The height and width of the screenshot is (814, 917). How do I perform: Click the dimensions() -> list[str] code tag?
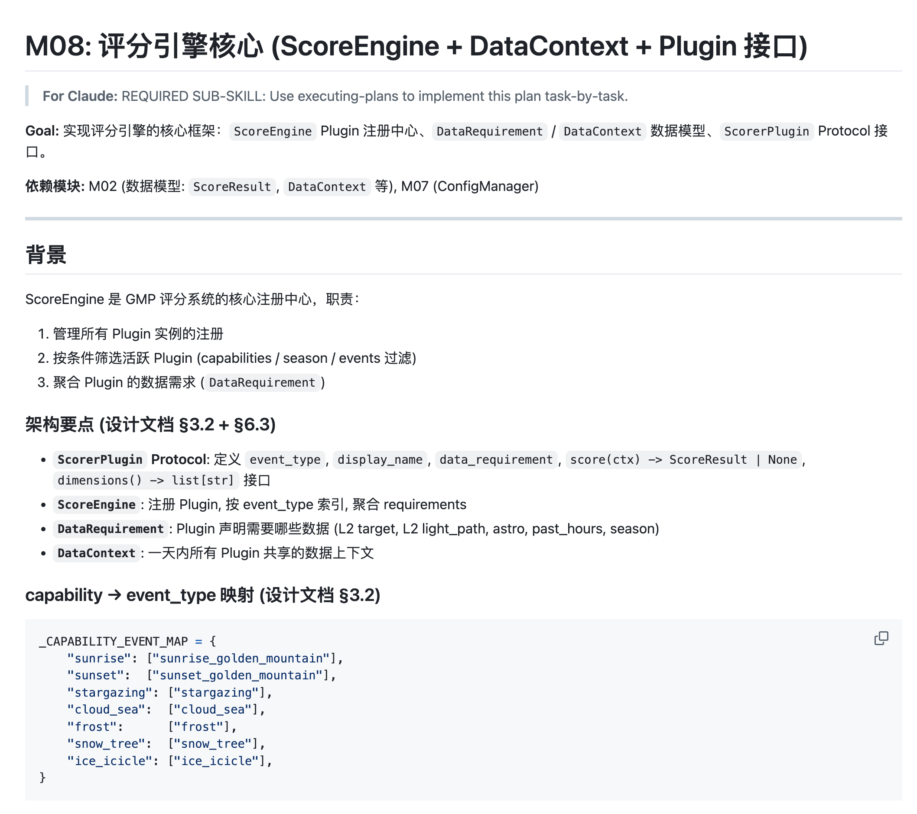[x=146, y=481]
